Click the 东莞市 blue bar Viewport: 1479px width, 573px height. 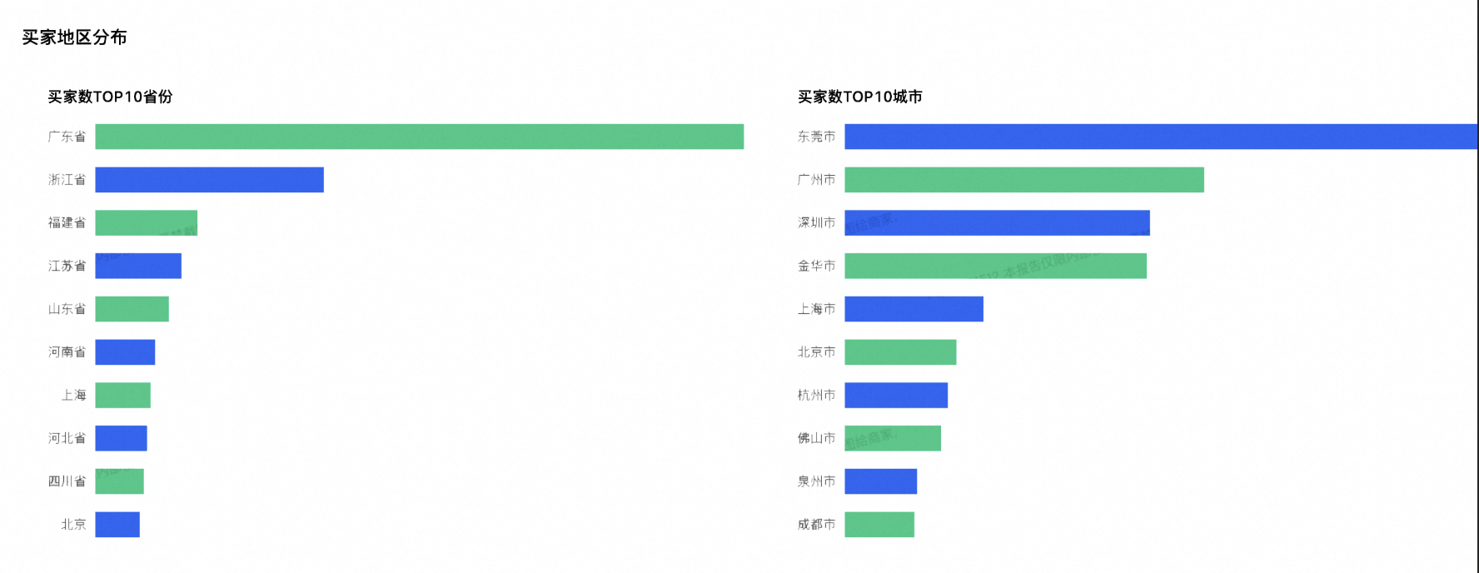(x=1160, y=137)
